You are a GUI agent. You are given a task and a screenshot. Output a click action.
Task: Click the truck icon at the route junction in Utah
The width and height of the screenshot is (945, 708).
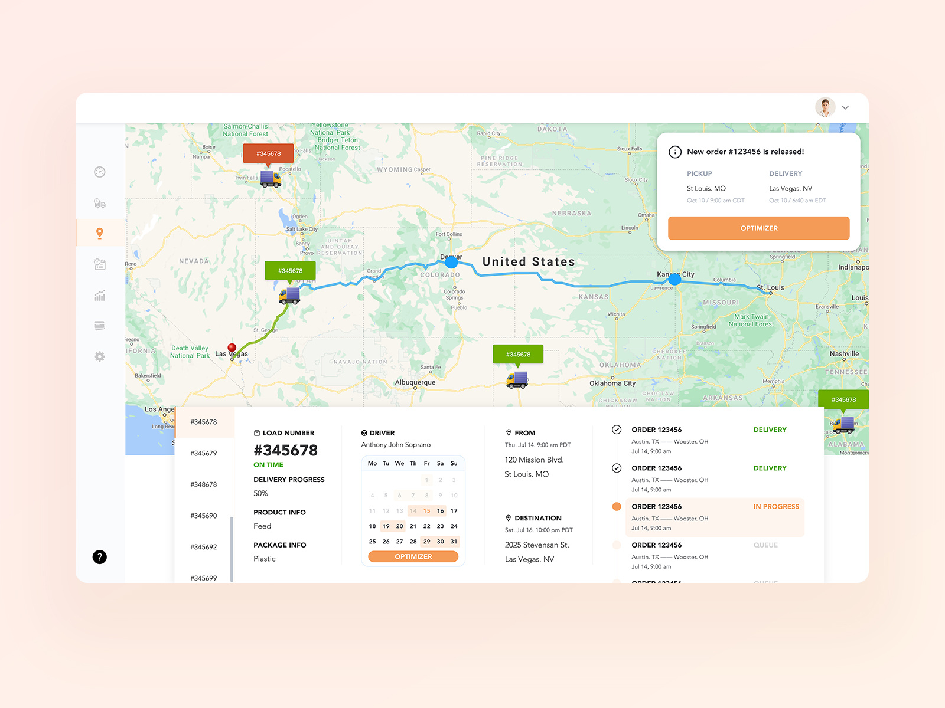pyautogui.click(x=289, y=295)
